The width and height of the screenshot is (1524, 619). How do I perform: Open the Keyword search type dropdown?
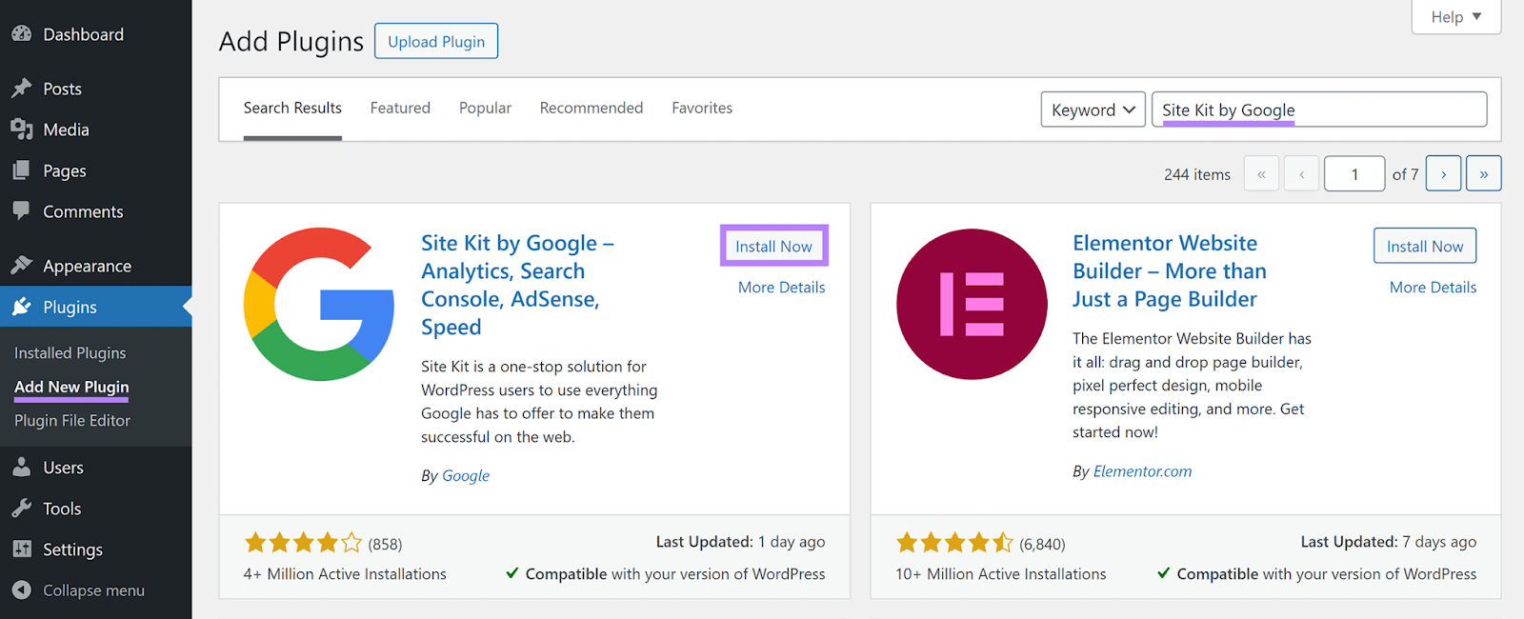(x=1093, y=110)
